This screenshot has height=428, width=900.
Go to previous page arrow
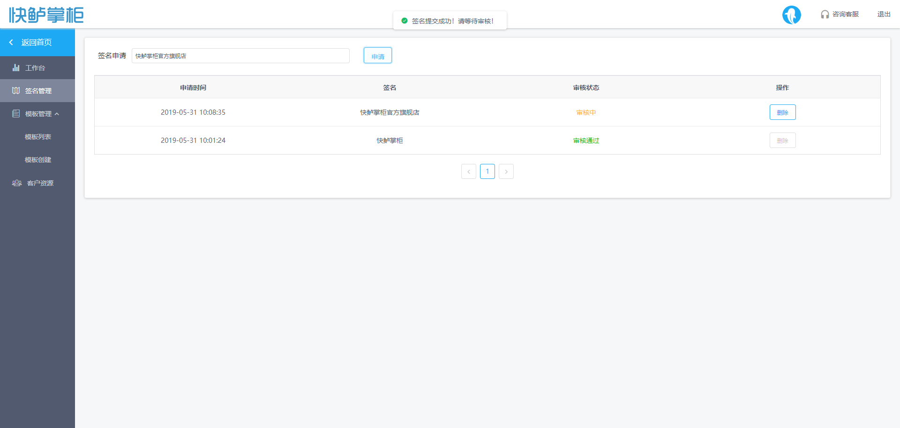[x=468, y=171]
